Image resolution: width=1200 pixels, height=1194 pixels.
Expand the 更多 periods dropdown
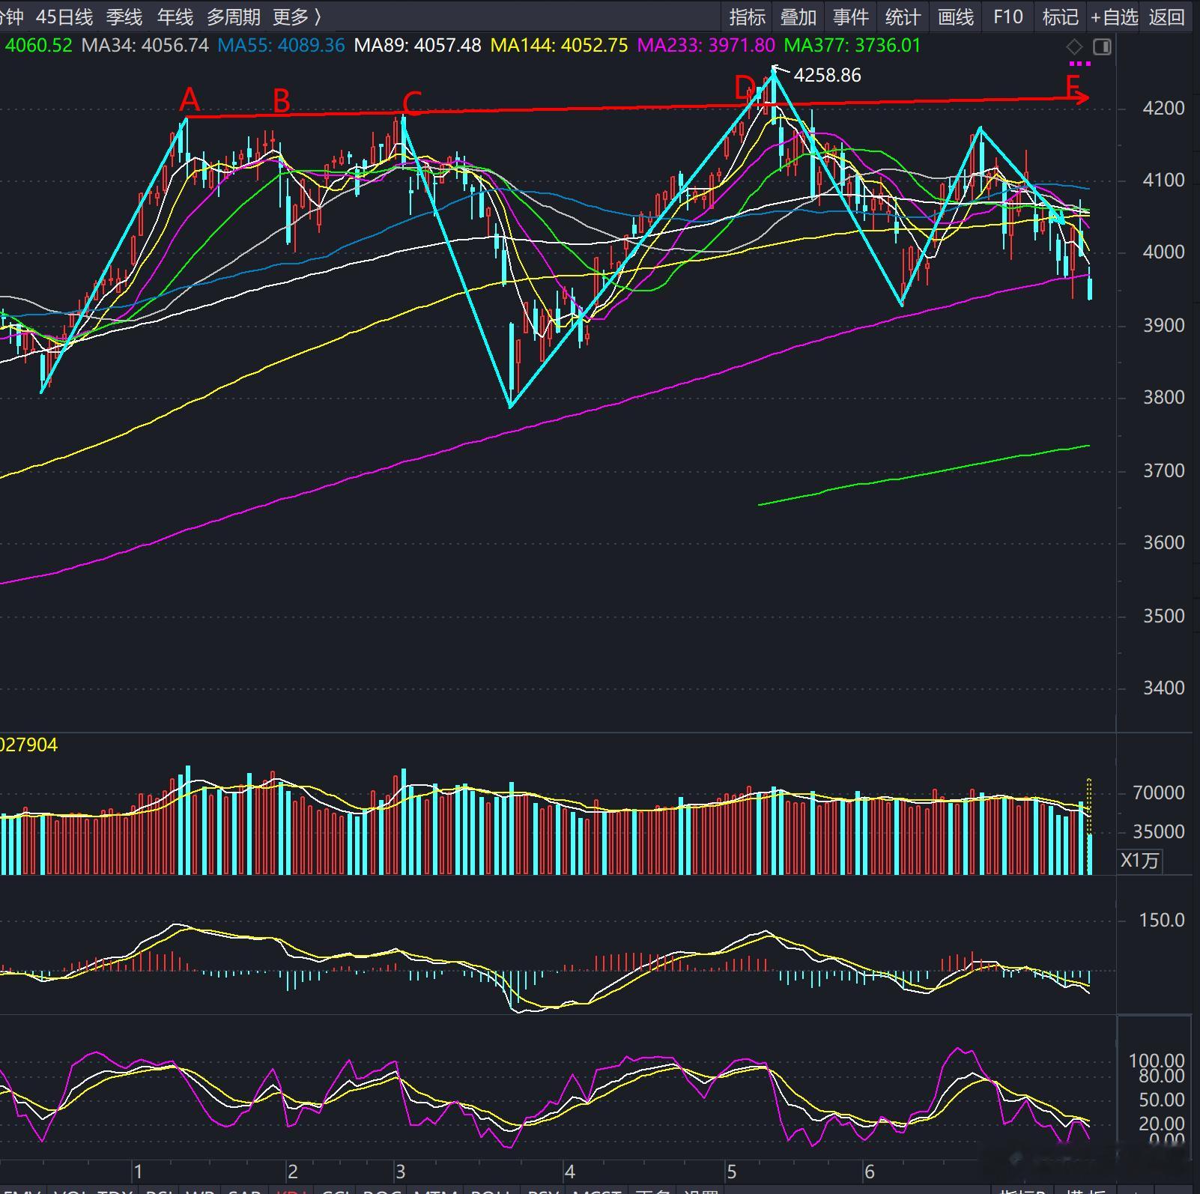pyautogui.click(x=297, y=16)
